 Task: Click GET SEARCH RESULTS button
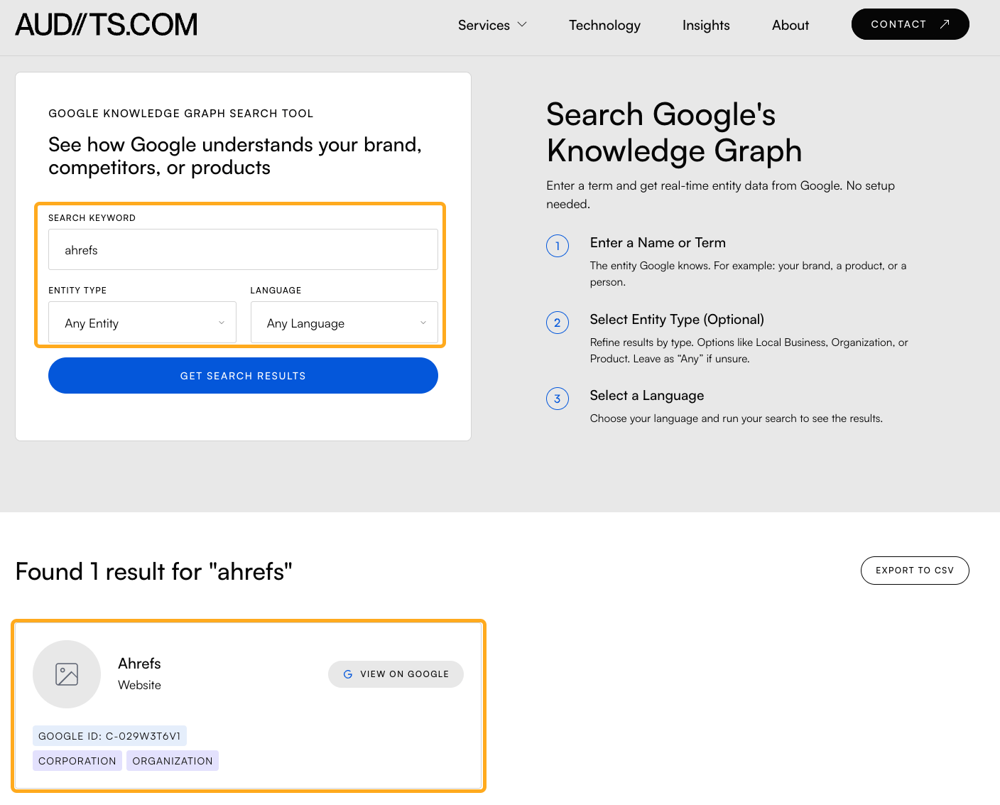pyautogui.click(x=243, y=375)
